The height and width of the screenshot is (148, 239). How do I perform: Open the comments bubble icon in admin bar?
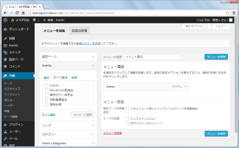coord(34,20)
